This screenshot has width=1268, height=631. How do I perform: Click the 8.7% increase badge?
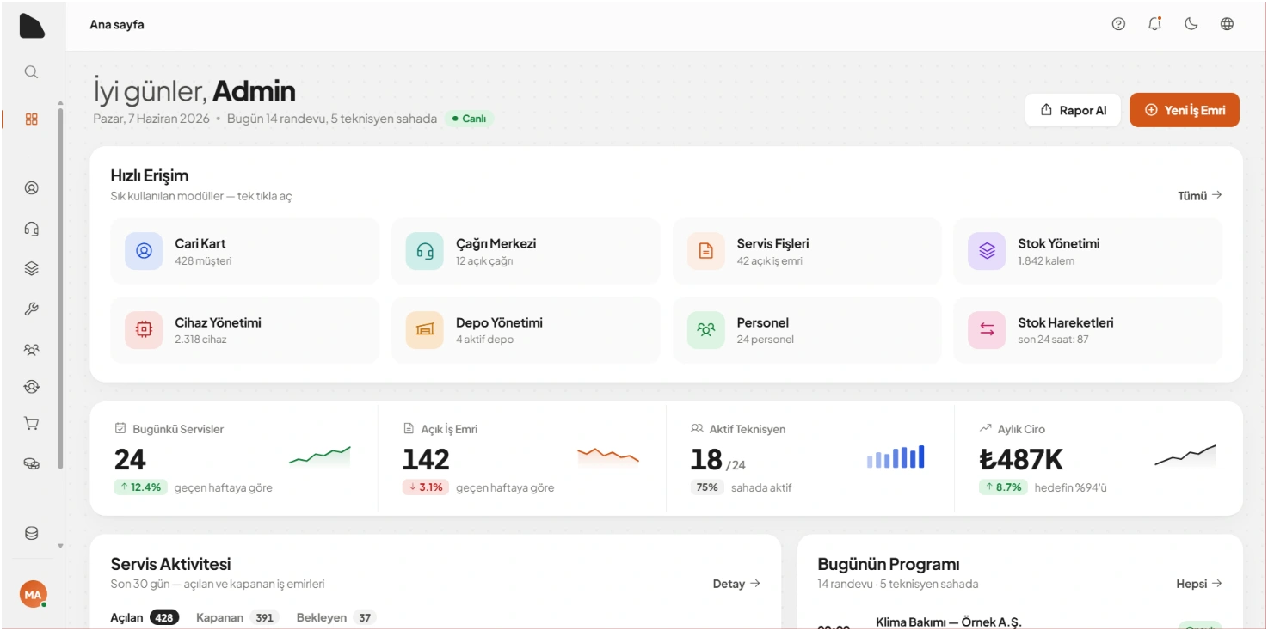pyautogui.click(x=1003, y=487)
